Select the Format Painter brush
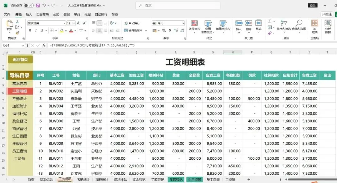The image size is (337, 183). (x=17, y=33)
